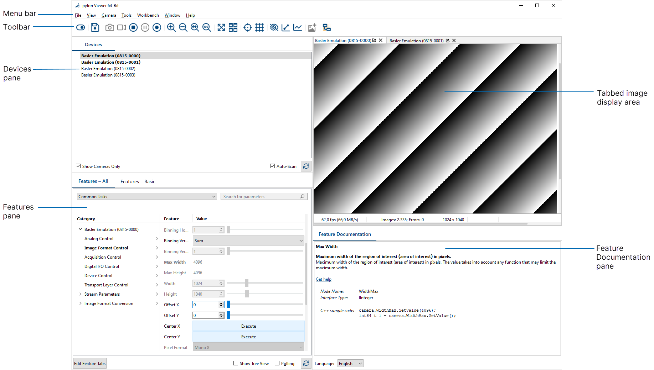Execute the Center Y command
Screen dimensions: 654x370
(x=248, y=337)
